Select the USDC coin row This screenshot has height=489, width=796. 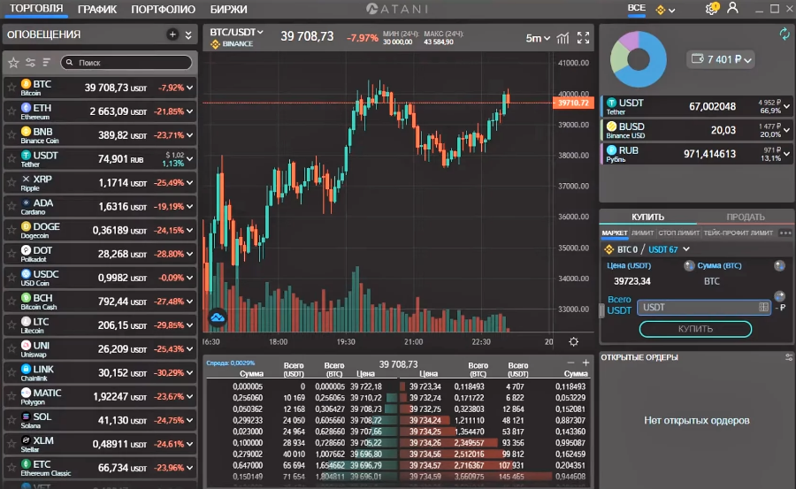tap(100, 278)
